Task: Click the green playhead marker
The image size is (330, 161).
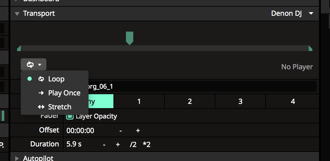Action: pyautogui.click(x=130, y=38)
